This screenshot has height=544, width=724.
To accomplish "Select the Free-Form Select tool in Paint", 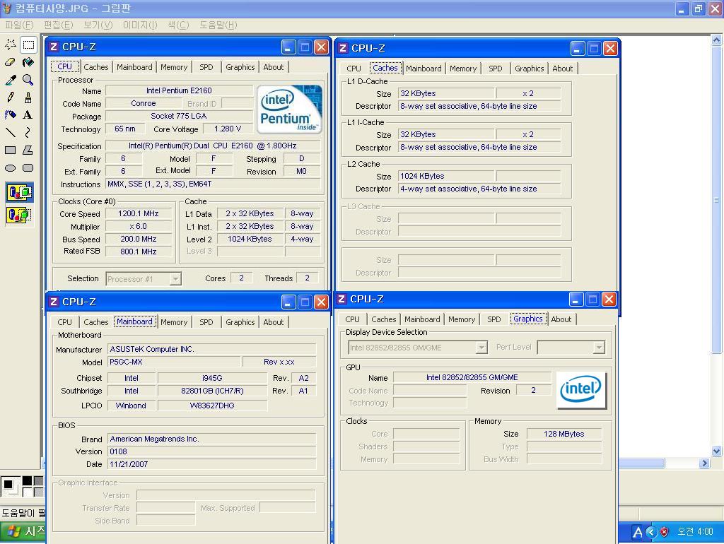I will 10,45.
